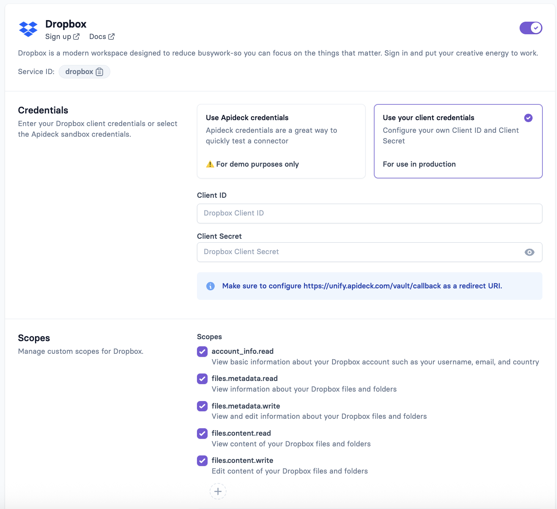This screenshot has width=557, height=509.
Task: Copy the dropbox service ID via clipboard icon
Action: 100,72
